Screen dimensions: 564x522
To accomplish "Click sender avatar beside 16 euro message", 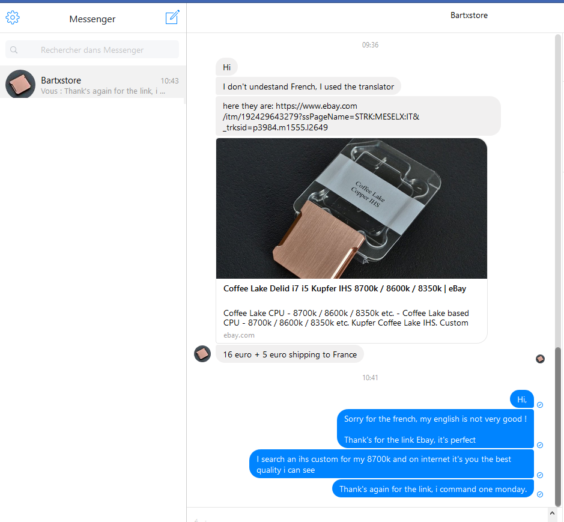I will (202, 354).
